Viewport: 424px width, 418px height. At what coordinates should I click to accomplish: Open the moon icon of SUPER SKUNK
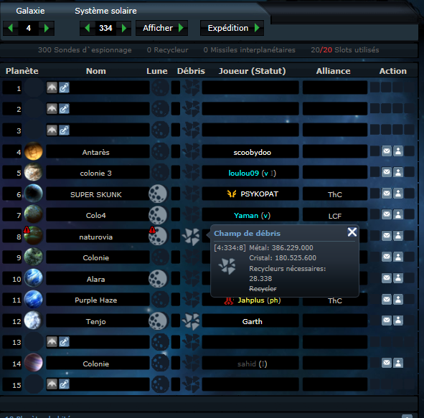[x=158, y=194]
